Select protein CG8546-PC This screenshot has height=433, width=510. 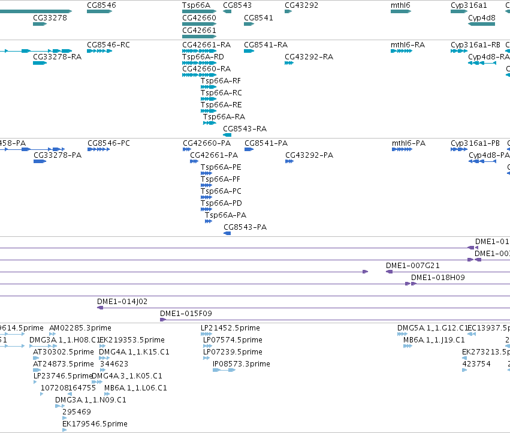click(98, 149)
